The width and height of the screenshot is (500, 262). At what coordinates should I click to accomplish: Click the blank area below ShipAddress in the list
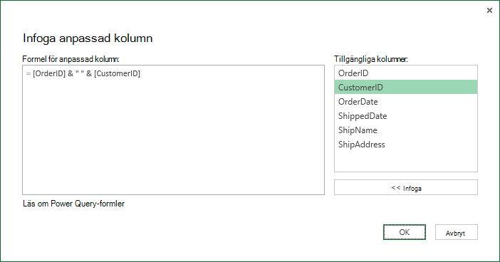pos(405,162)
